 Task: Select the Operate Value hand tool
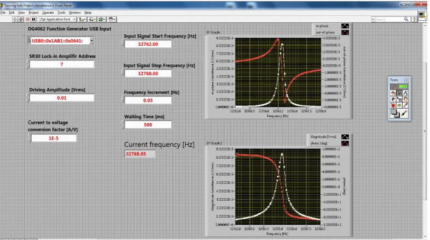pyautogui.click(x=393, y=93)
